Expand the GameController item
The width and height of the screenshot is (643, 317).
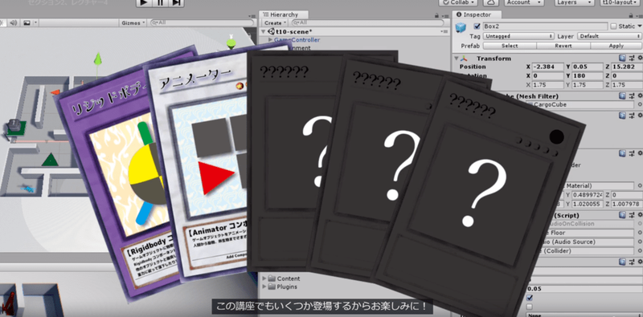[x=271, y=40]
